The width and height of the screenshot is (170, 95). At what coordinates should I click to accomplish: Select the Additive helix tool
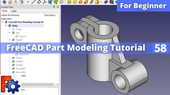tap(91, 2)
